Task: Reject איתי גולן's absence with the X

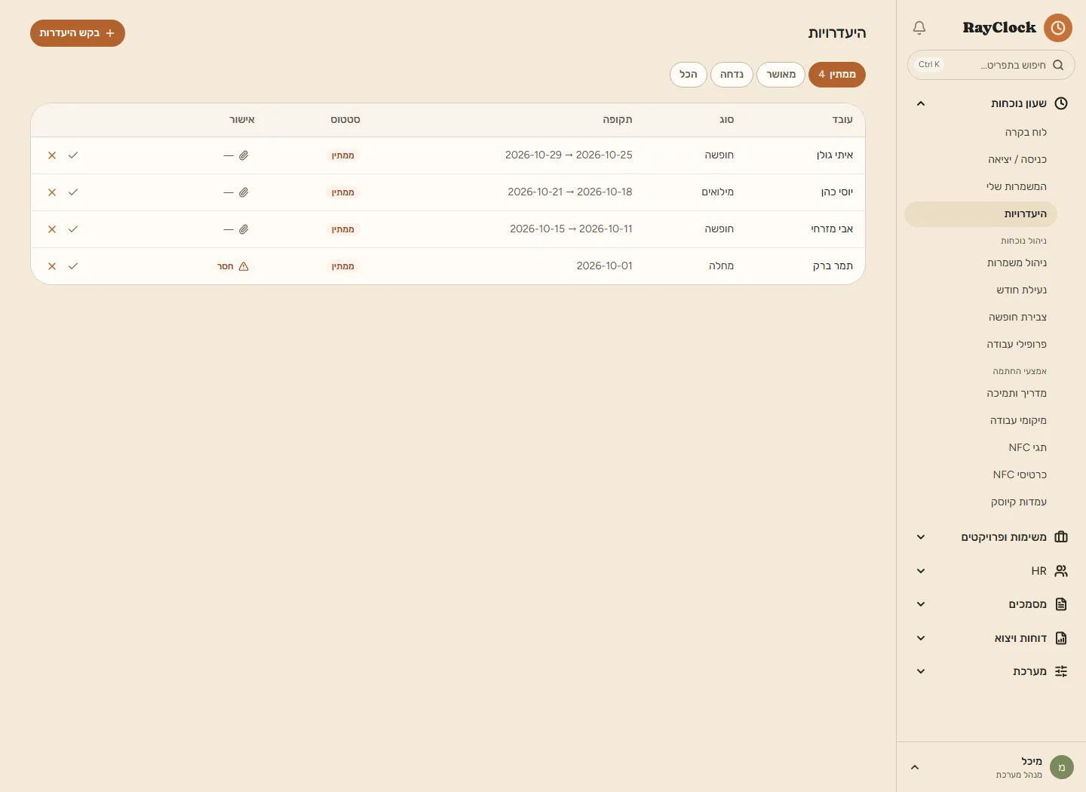Action: coord(52,155)
